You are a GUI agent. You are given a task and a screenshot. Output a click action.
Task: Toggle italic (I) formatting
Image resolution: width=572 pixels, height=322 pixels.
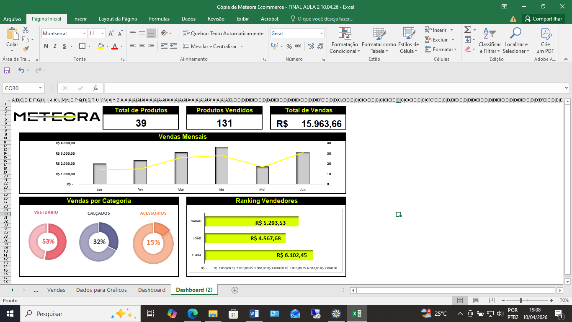pos(55,46)
